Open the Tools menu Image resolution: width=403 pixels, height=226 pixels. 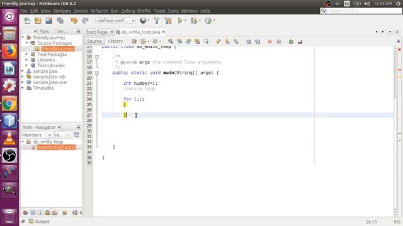173,11
